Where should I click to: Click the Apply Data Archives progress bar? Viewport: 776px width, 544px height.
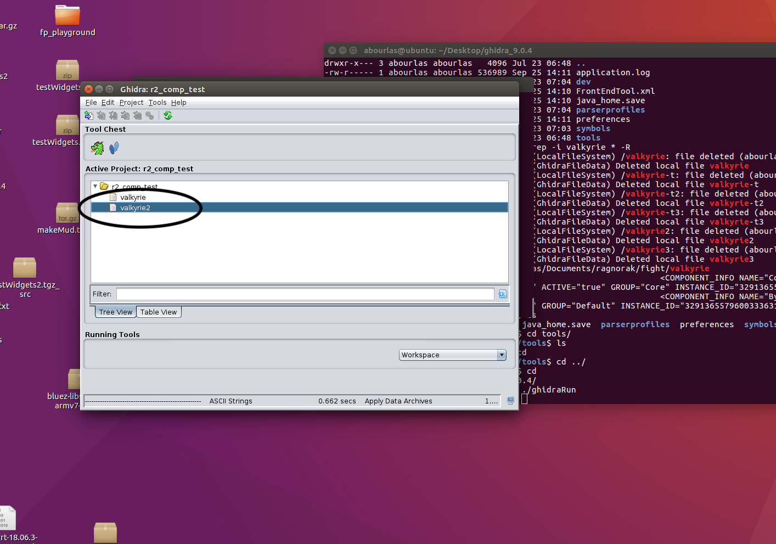(398, 401)
